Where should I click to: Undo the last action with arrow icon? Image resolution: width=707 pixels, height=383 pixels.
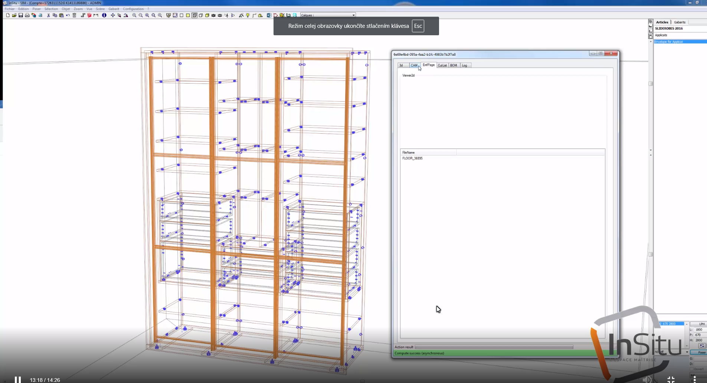68,15
